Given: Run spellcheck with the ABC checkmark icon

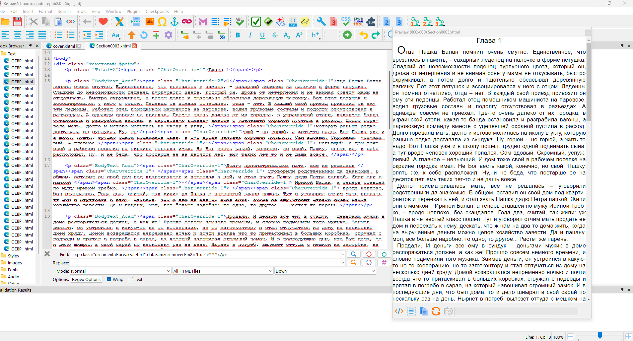Looking at the screenshot, I should pyautogui.click(x=240, y=22).
